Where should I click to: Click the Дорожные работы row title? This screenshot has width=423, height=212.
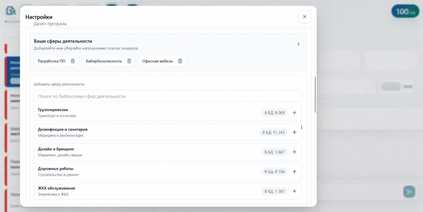56,169
